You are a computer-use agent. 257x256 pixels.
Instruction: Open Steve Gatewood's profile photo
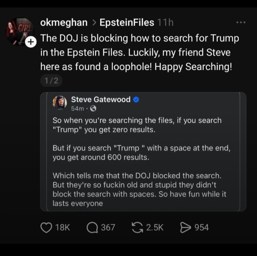[x=60, y=103]
